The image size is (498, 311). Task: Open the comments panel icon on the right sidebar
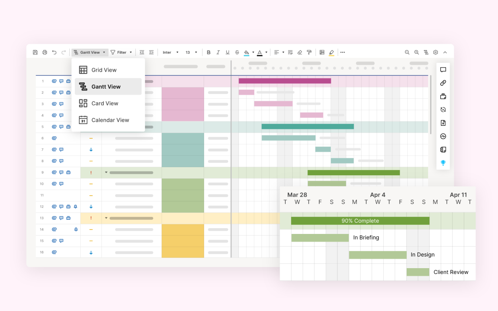[443, 69]
